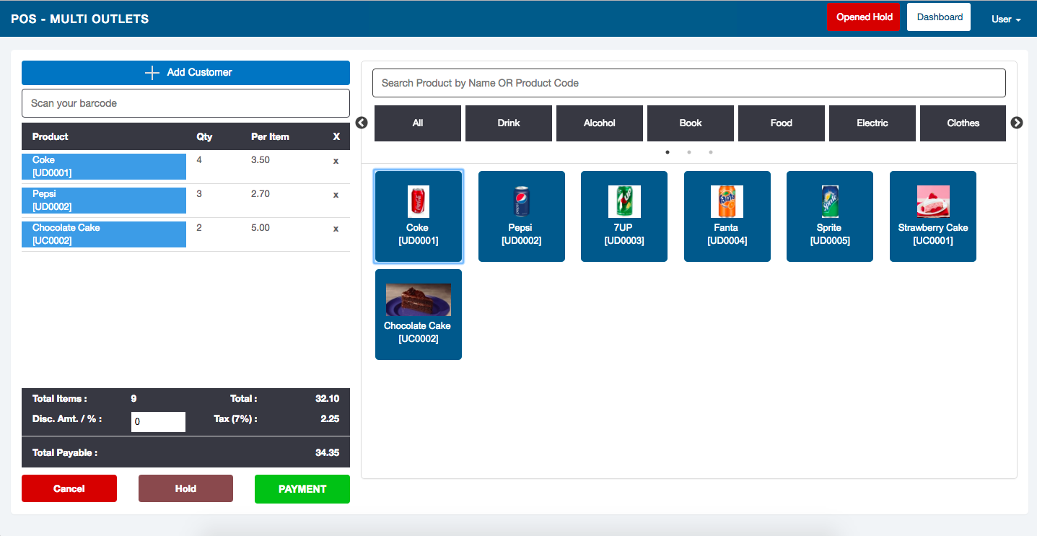The width and height of the screenshot is (1037, 536).
Task: Put the order on Hold
Action: coord(185,489)
